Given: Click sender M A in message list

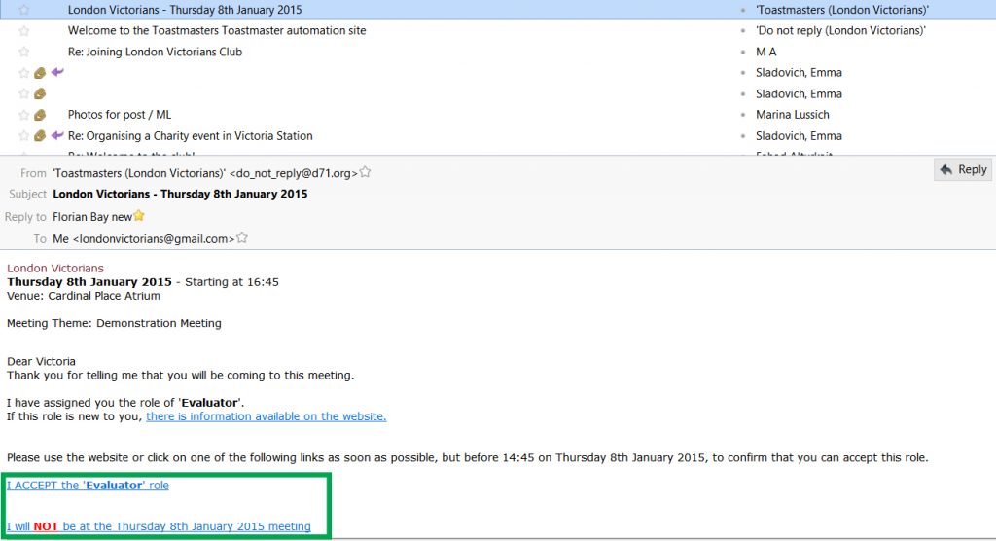Looking at the screenshot, I should pyautogui.click(x=766, y=52).
